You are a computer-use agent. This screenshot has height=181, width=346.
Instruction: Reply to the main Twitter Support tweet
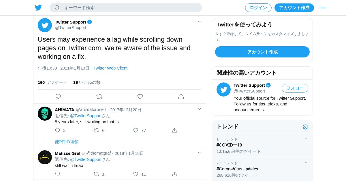click(x=58, y=97)
